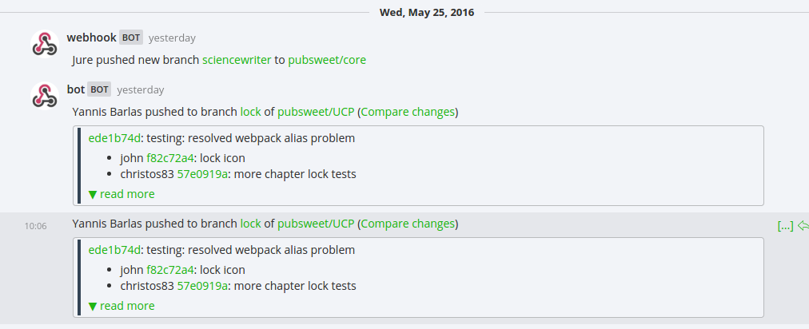Screen dimensions: 809x329
Task: Open commit ede1b74d in first bot post
Action: [114, 138]
